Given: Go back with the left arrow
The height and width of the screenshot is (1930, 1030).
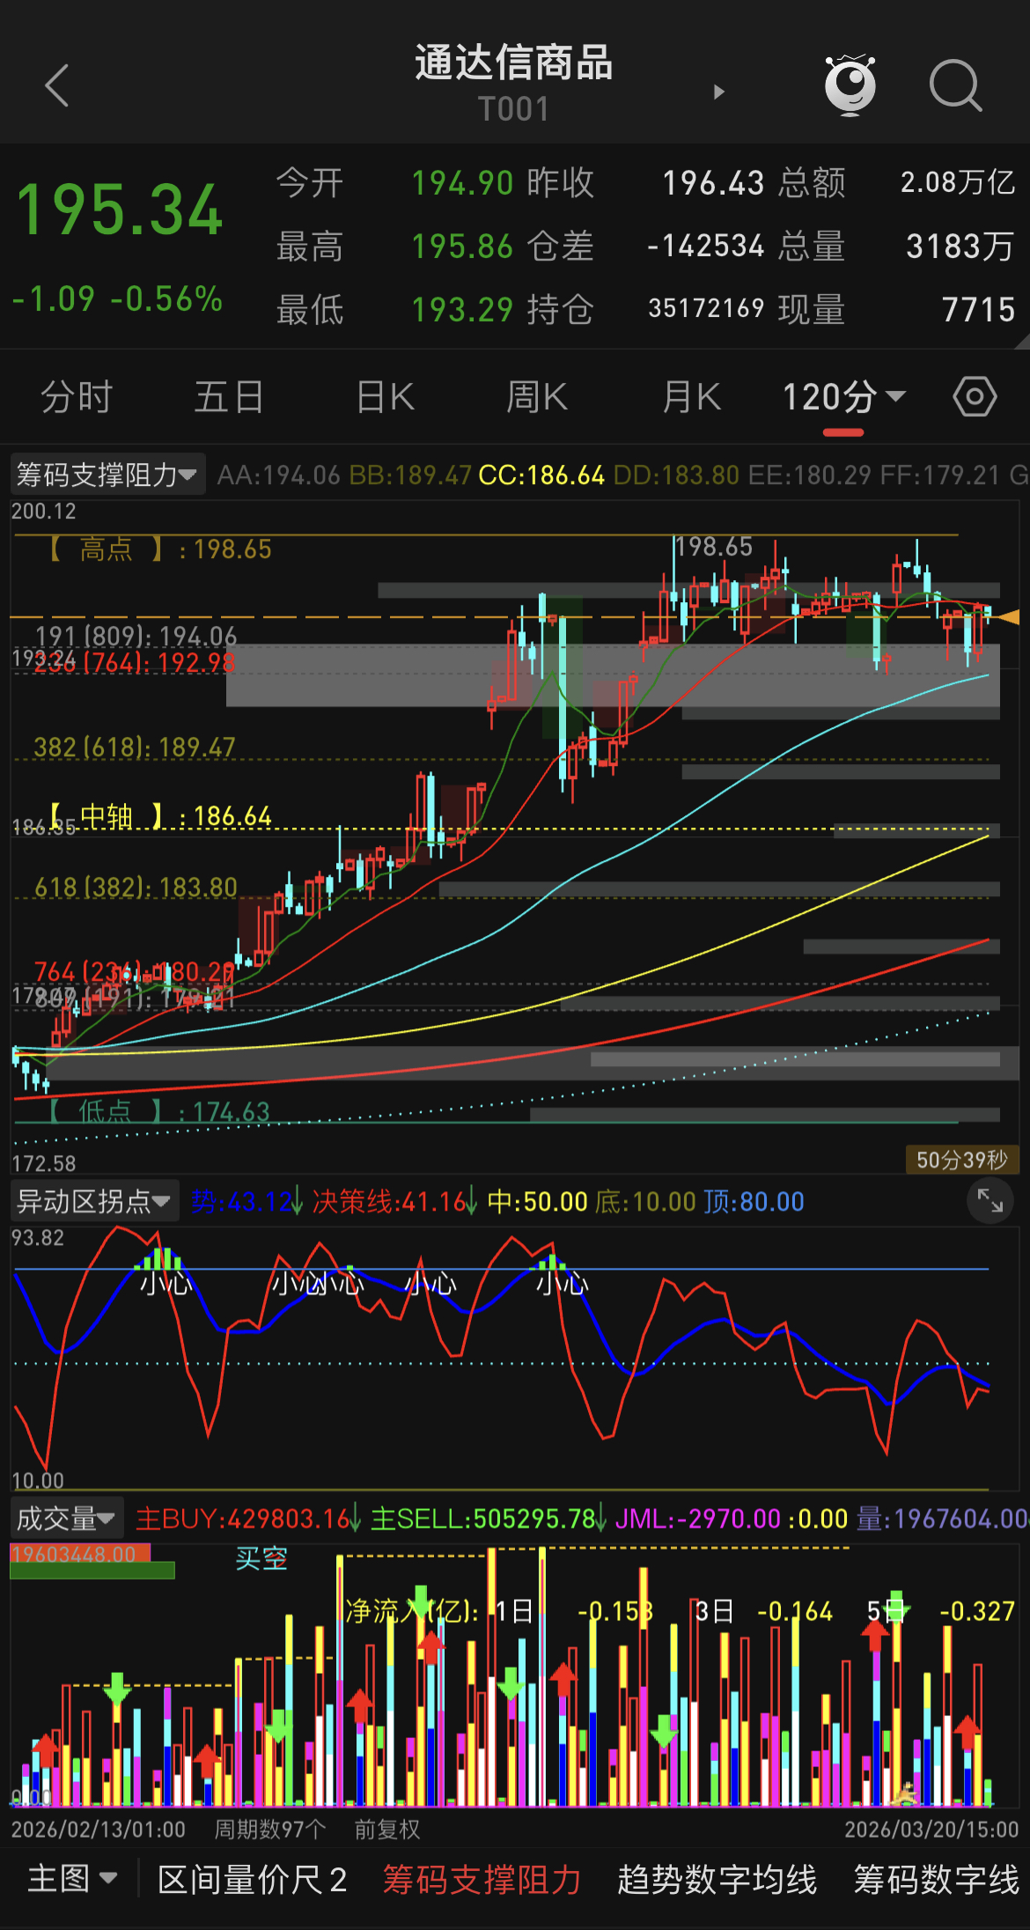Looking at the screenshot, I should pyautogui.click(x=56, y=85).
